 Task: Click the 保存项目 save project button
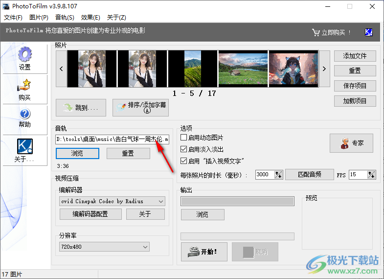pos(355,86)
